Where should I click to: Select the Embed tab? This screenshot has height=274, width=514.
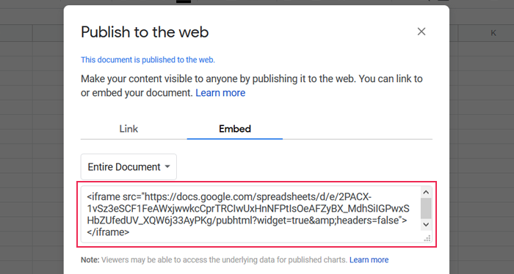coord(235,129)
